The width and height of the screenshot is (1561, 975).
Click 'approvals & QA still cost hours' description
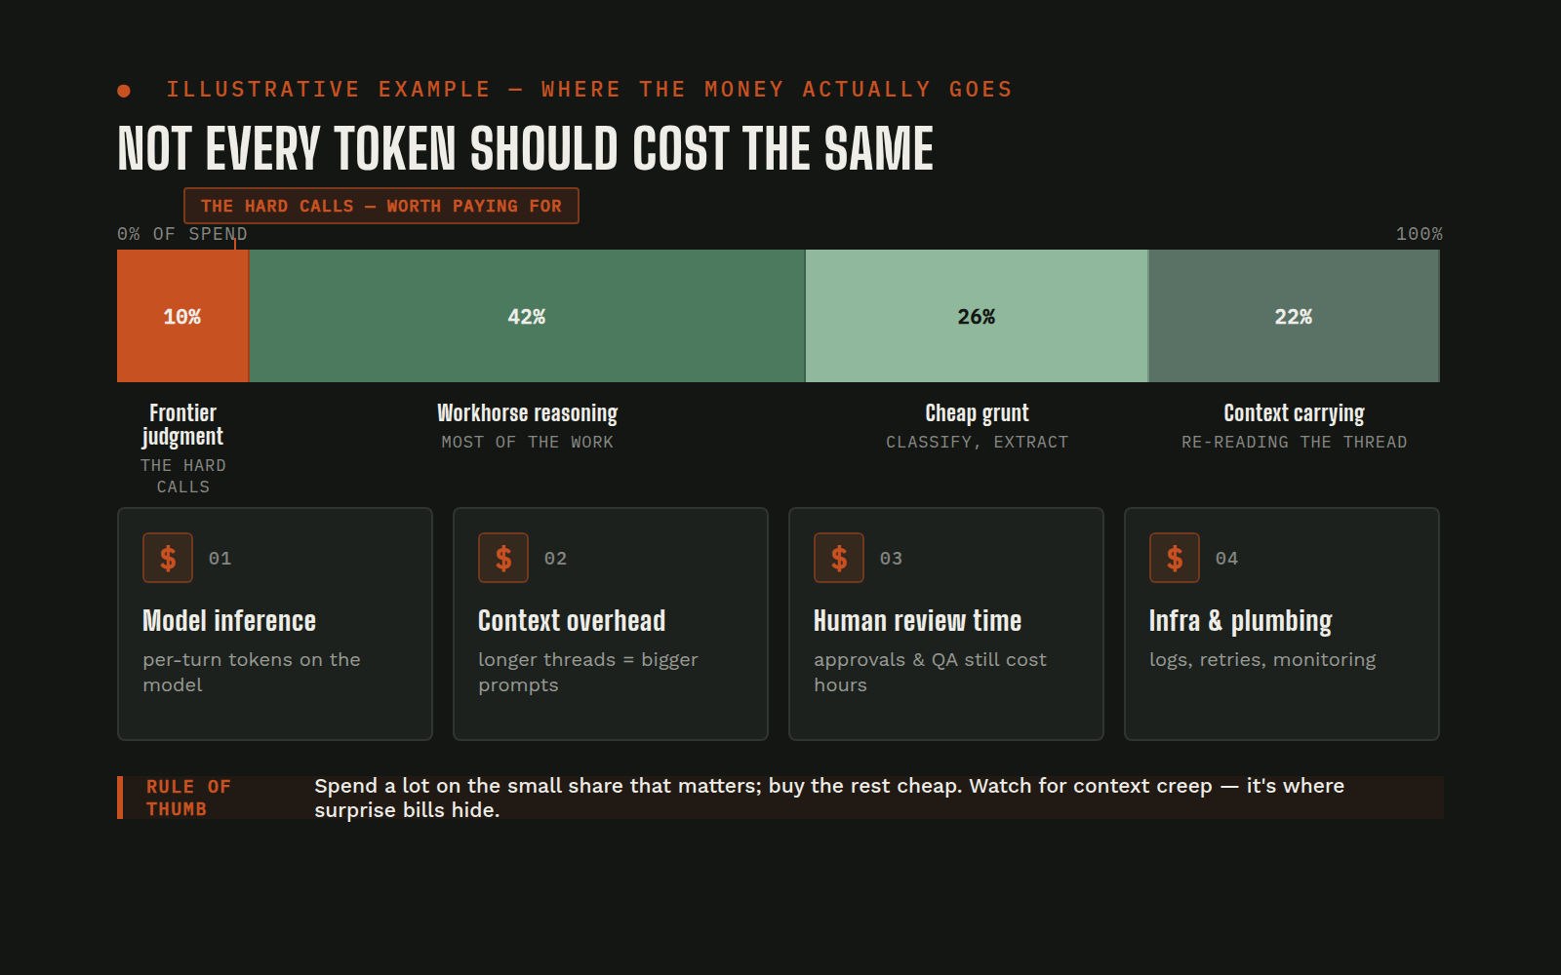[x=930, y=673]
